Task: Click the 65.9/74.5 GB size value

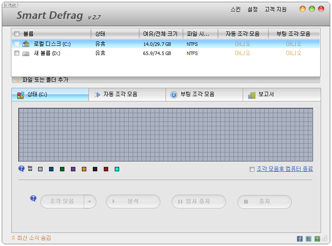Action: (157, 53)
